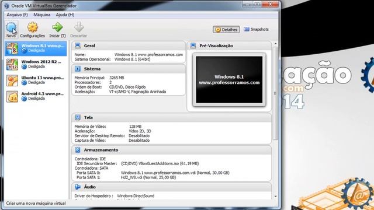Click Hd2_W8.vdi storage entry
Screen dimensions: 374x210
[148, 177]
